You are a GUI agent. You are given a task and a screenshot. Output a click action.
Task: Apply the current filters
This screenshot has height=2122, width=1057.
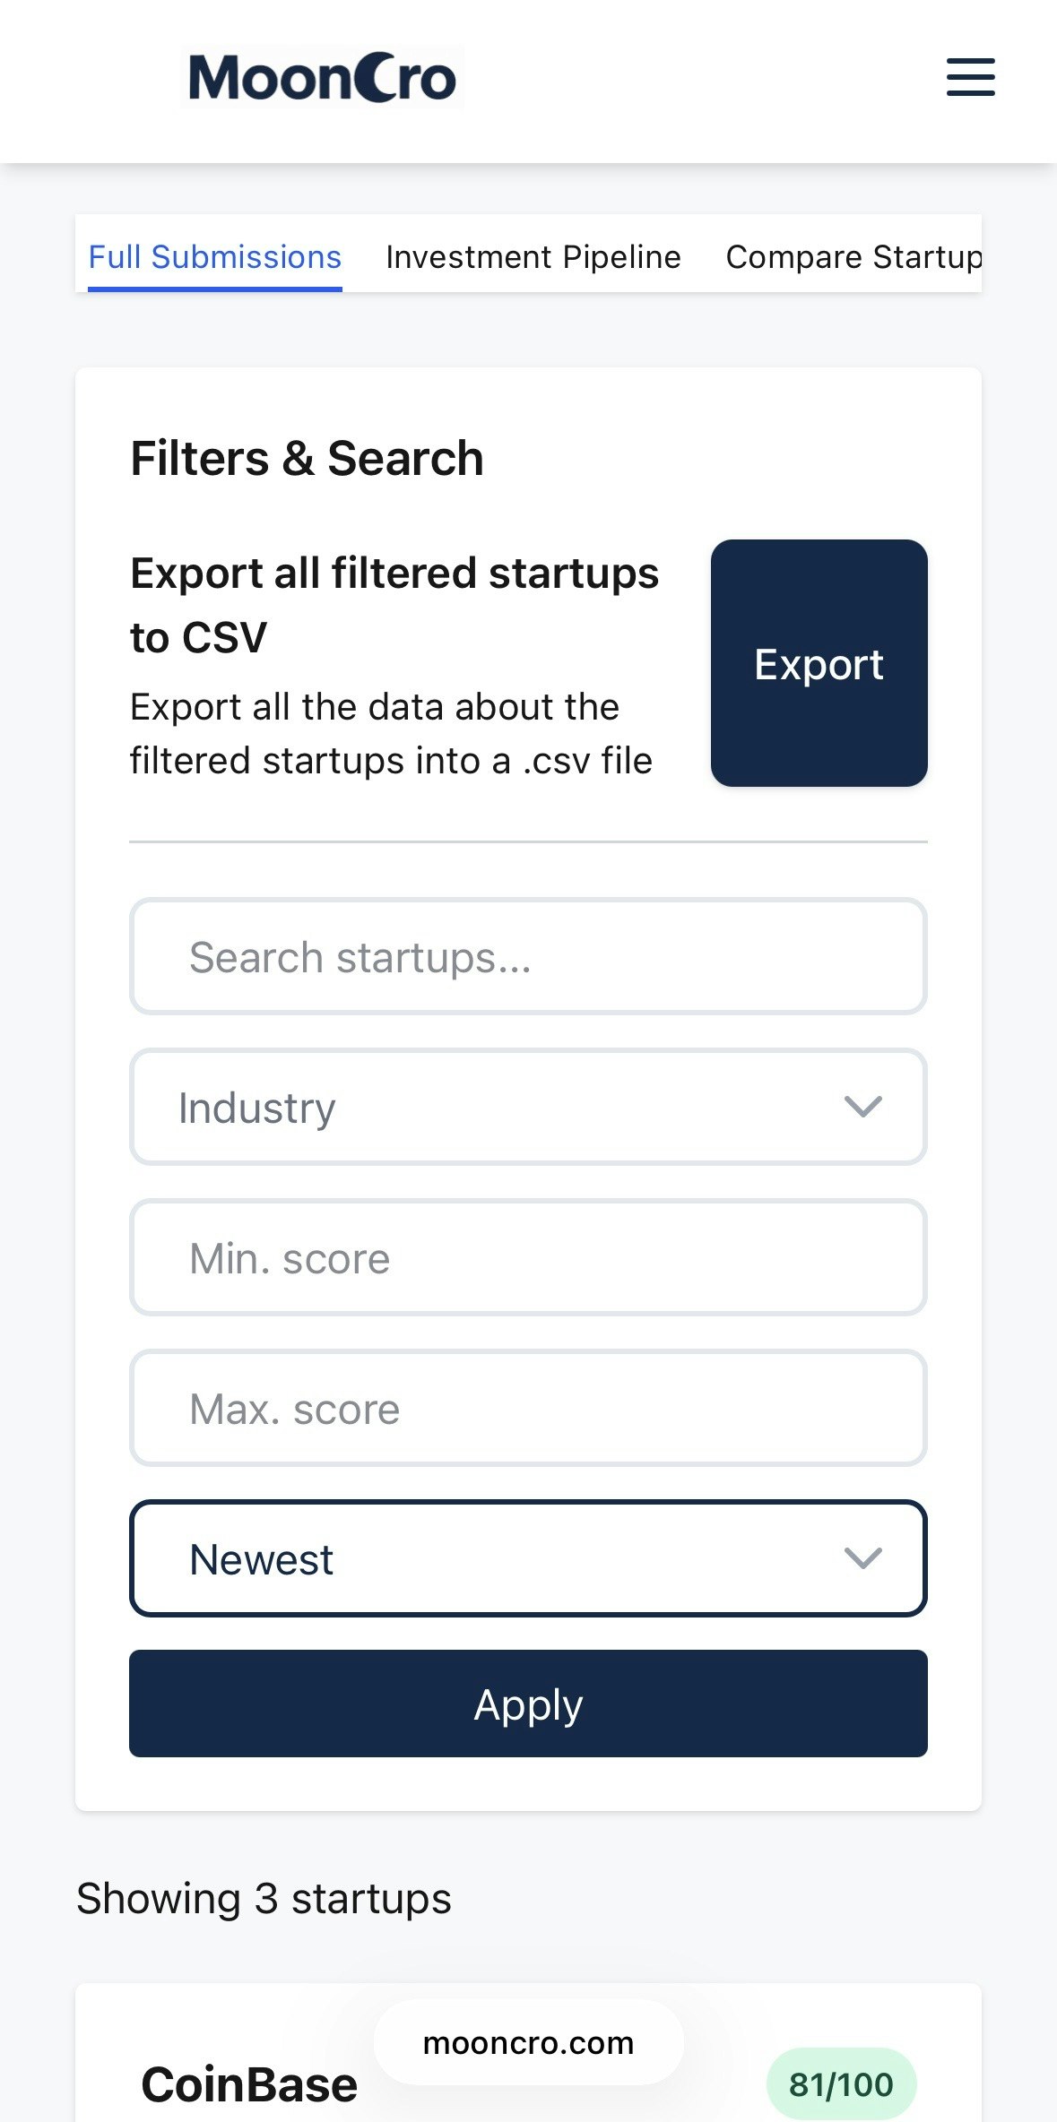click(528, 1704)
